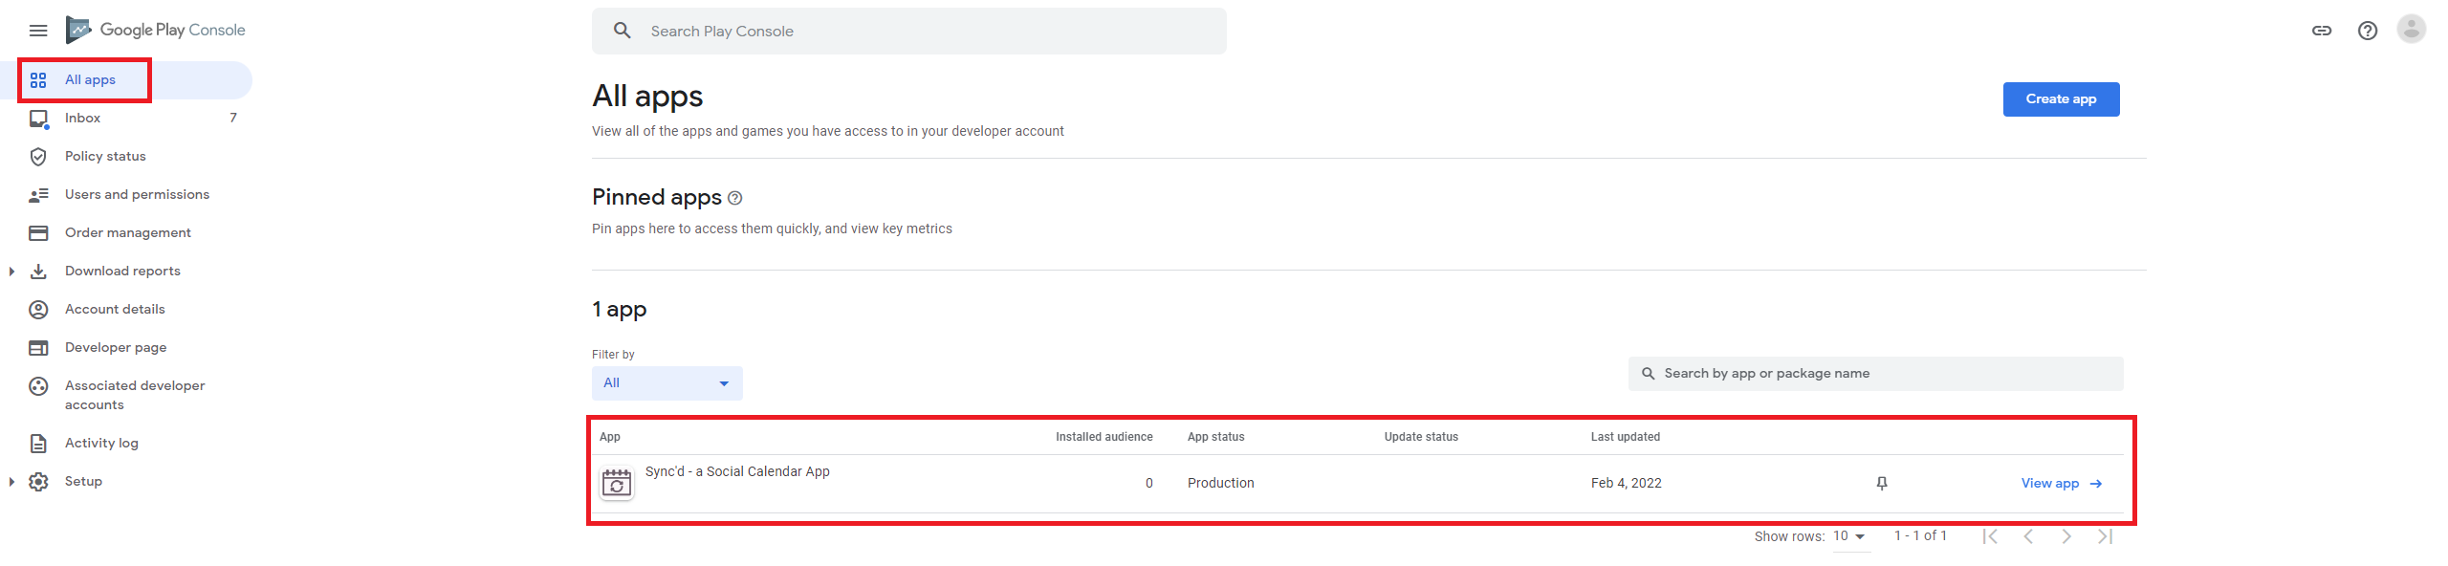Pin the Sync'd app with pin icon
Image resolution: width=2448 pixels, height=566 pixels.
tap(1882, 484)
